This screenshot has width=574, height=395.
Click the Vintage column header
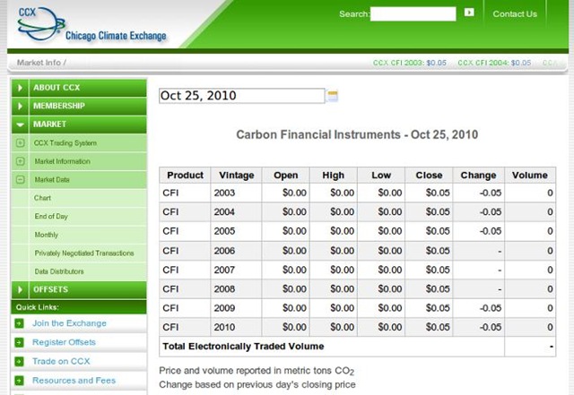(x=237, y=176)
